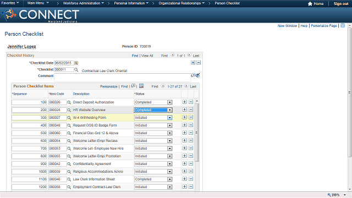Click the Checklist lookup magnifier icon
The width and height of the screenshot is (352, 198).
76,70
